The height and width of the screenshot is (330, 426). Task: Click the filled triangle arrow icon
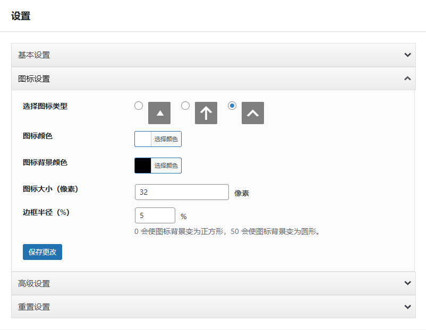pyautogui.click(x=159, y=113)
